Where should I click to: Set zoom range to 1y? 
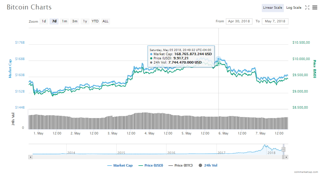[x=85, y=21]
